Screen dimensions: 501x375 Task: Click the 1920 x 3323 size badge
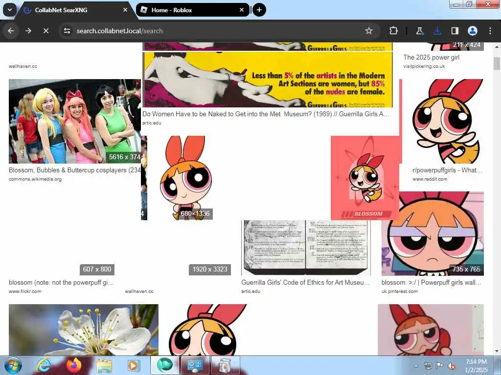[x=209, y=270]
